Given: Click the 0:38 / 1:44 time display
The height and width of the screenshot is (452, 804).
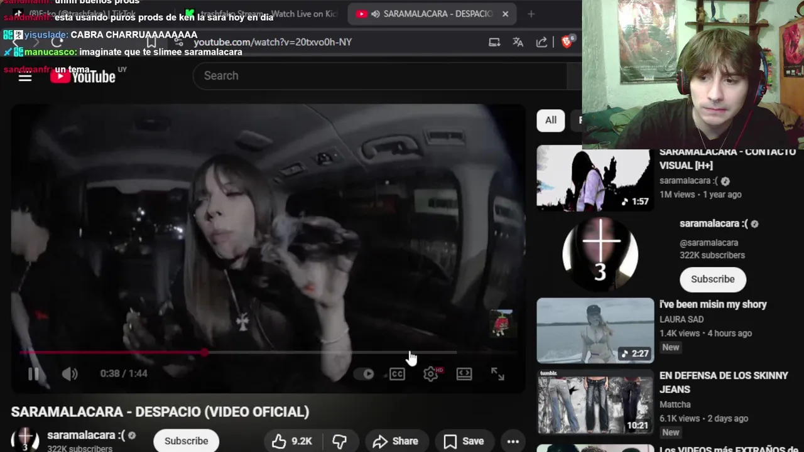Looking at the screenshot, I should (124, 374).
